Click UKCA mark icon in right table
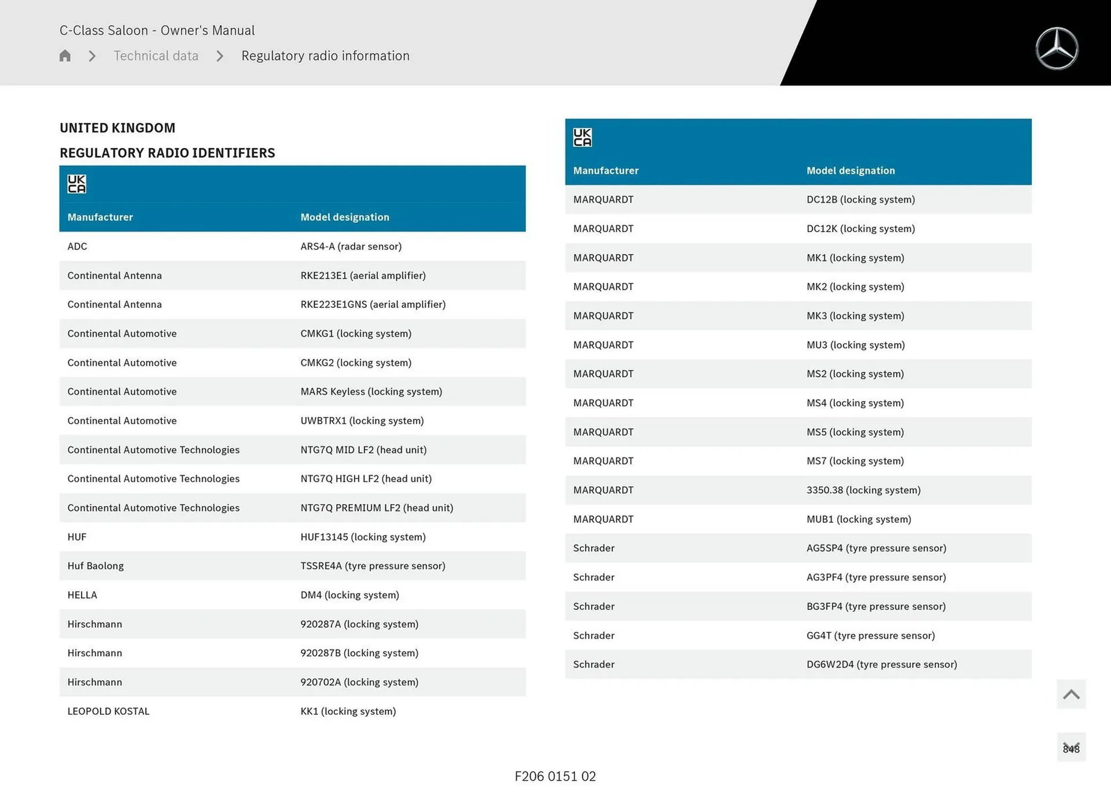The height and width of the screenshot is (786, 1111). (x=582, y=137)
